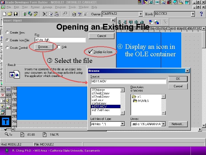
Task: Select the abc text item tool
Action: click(8, 95)
